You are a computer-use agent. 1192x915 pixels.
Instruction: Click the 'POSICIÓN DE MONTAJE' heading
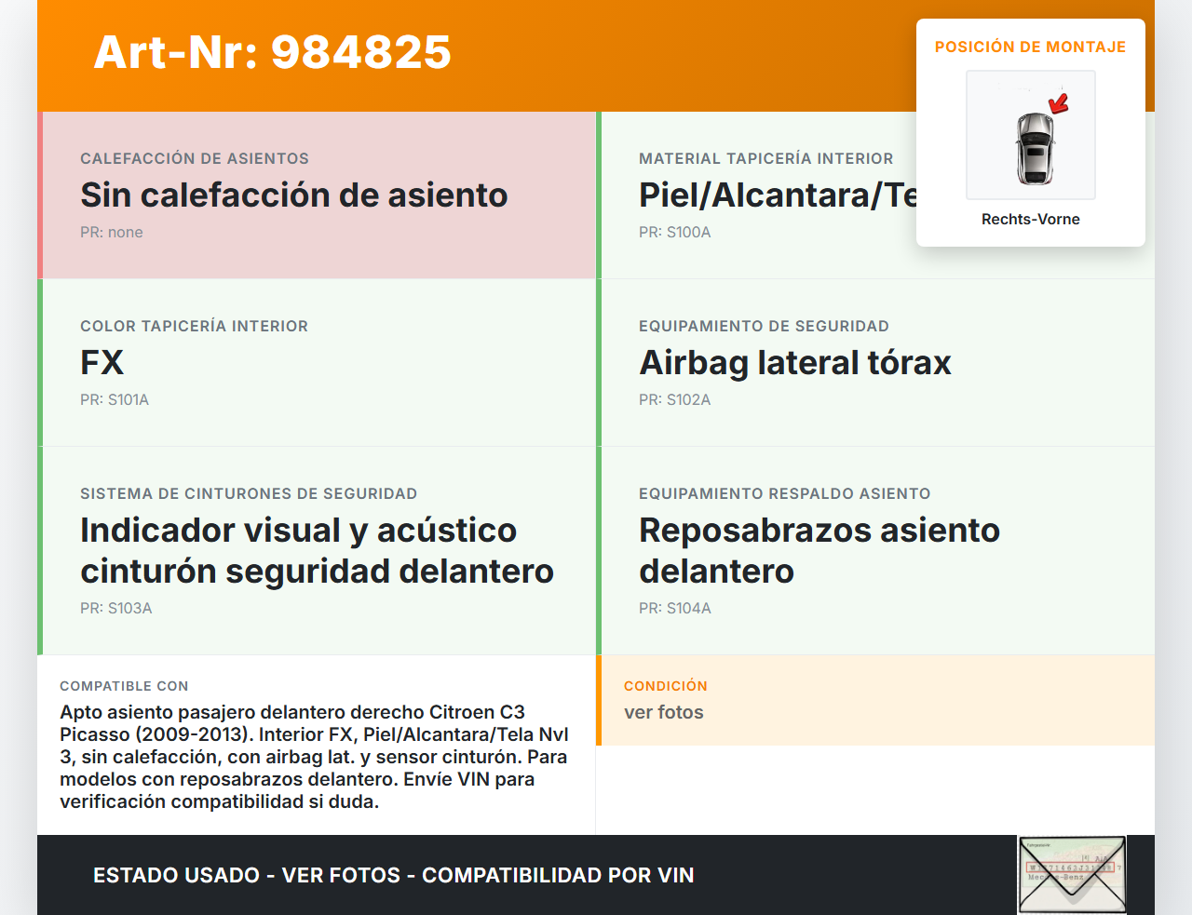pyautogui.click(x=1030, y=47)
